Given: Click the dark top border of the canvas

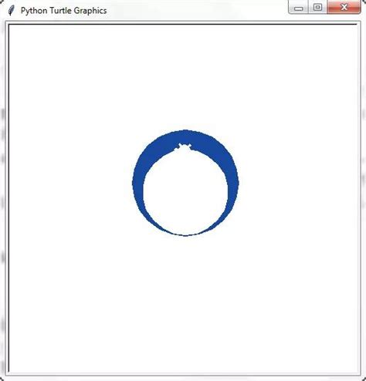Looking at the screenshot, I should point(183,25).
